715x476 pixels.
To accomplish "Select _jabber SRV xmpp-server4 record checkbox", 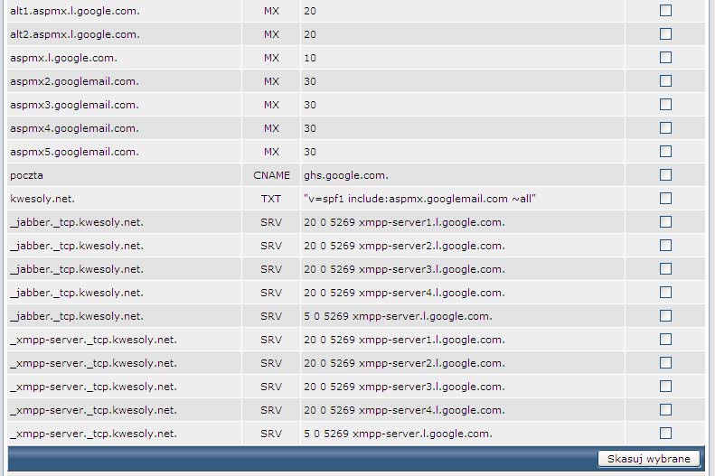I will coord(666,293).
